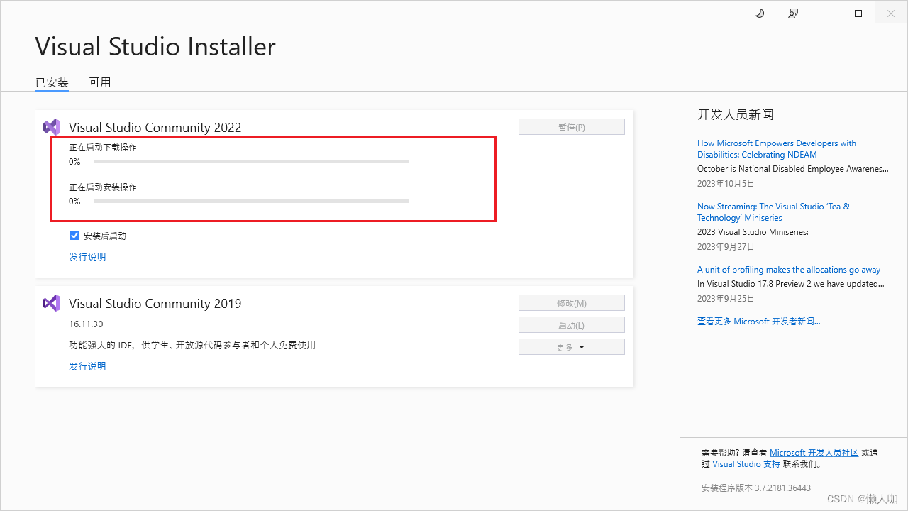
Task: Expand the 更多 dropdown for Visual Studio 2019
Action: point(572,347)
